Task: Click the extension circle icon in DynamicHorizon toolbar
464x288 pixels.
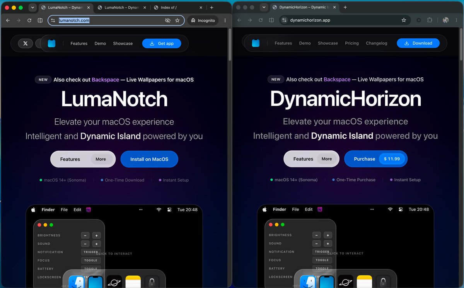Action: 418,20
